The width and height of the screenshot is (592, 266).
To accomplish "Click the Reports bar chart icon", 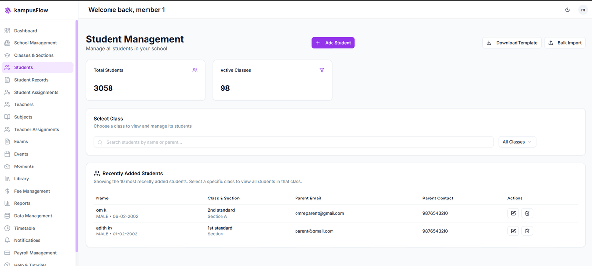I will (7, 203).
